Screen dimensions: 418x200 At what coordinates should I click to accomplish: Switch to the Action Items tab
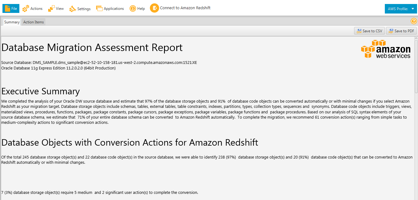(33, 22)
